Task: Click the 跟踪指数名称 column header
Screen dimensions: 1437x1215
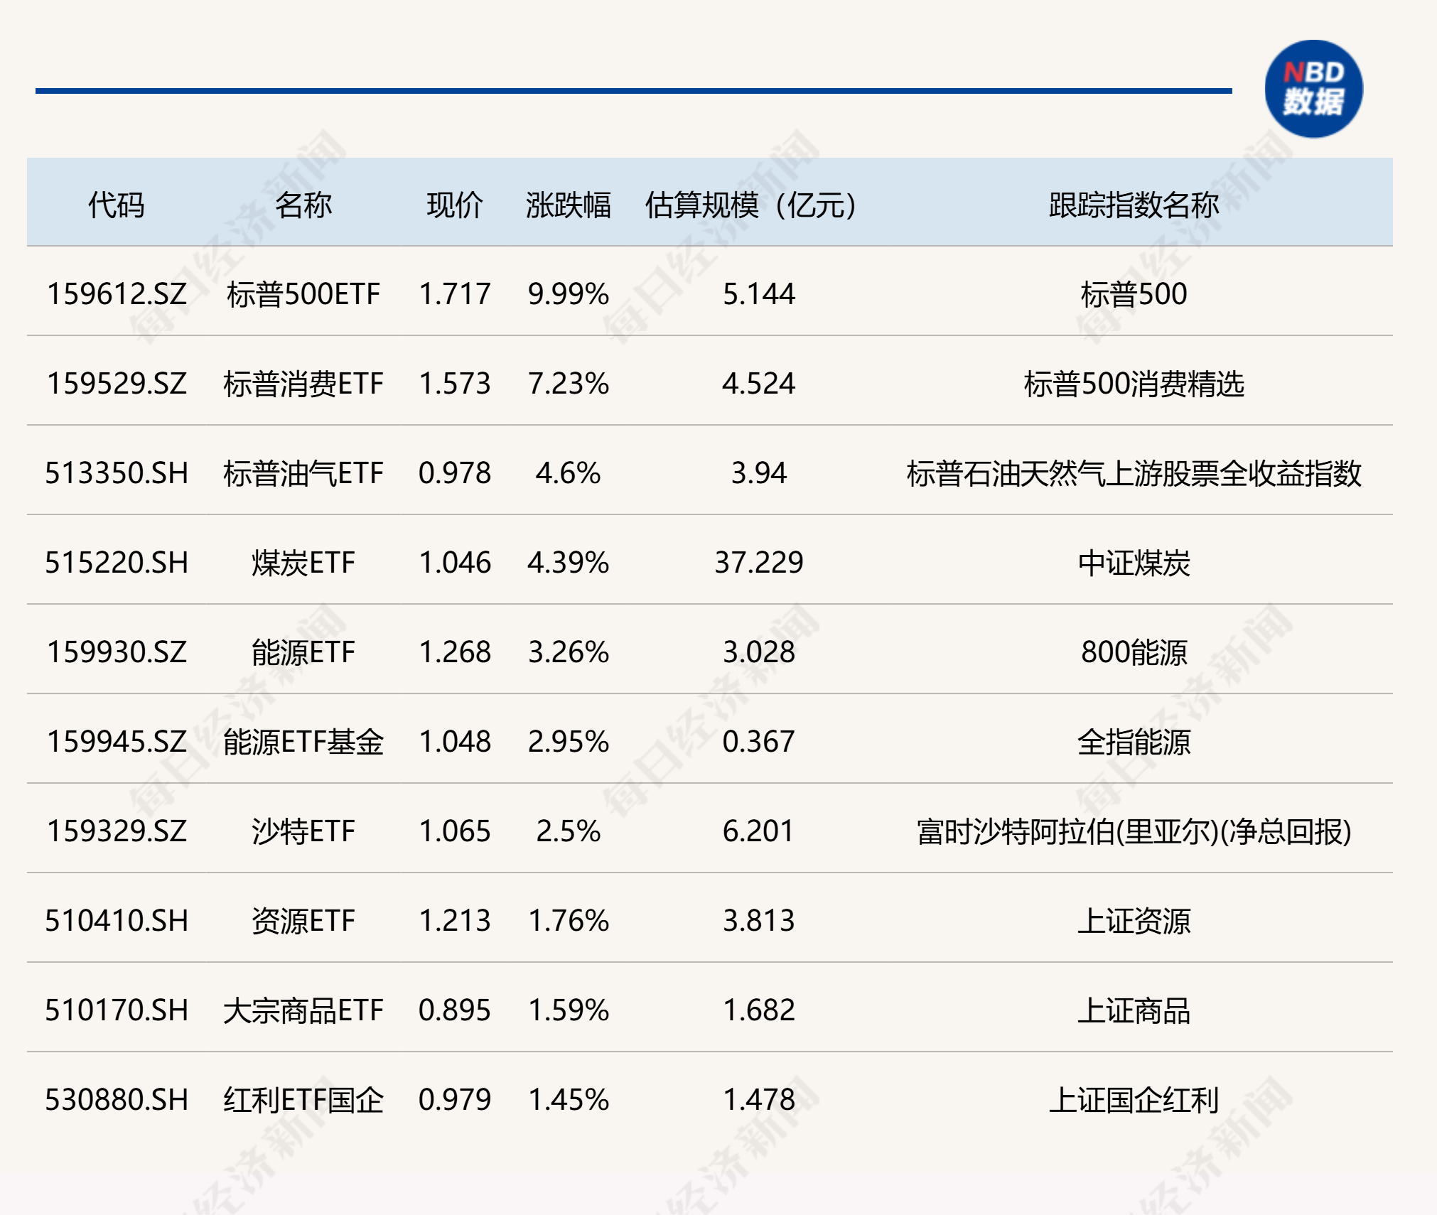Action: tap(1134, 205)
